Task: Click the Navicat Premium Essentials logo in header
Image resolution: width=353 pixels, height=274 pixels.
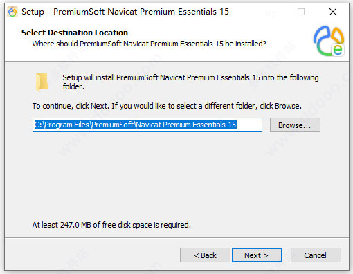Action: [329, 41]
